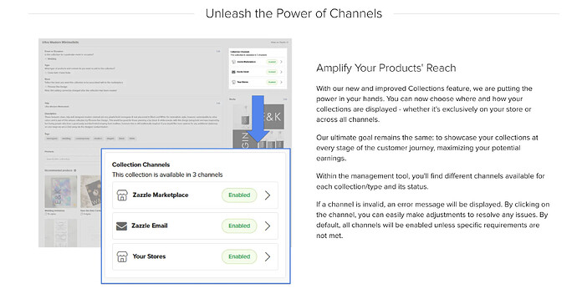
Task: Click Enabled badge on Zazzle Marketplace row in callout
Action: (239, 195)
